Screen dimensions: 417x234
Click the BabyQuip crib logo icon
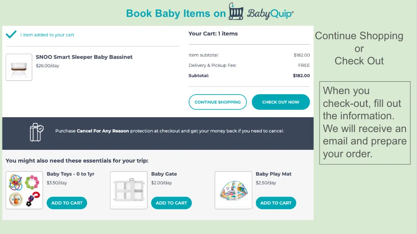[x=236, y=12]
